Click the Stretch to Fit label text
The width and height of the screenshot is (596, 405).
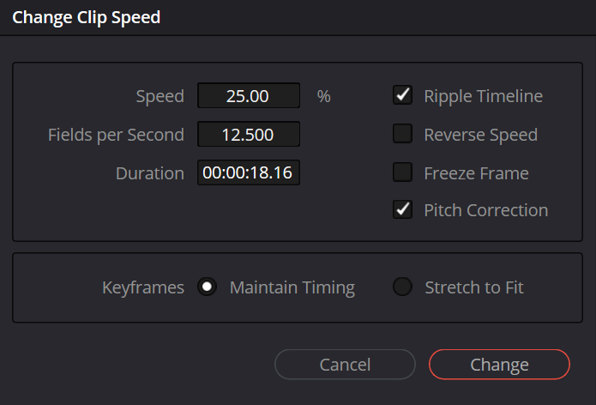click(474, 287)
